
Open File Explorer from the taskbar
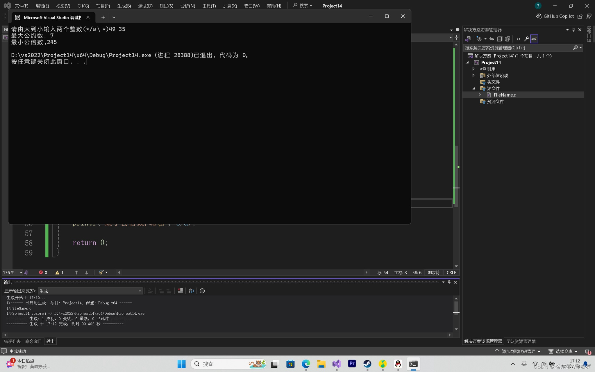pyautogui.click(x=321, y=364)
